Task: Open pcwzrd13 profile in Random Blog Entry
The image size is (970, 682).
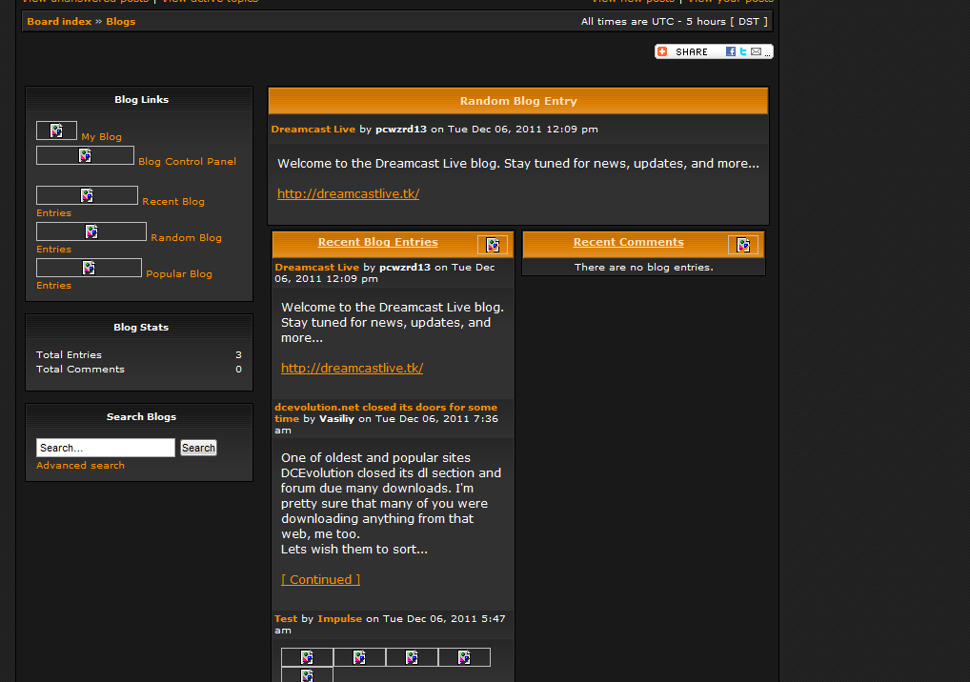Action: click(x=401, y=130)
